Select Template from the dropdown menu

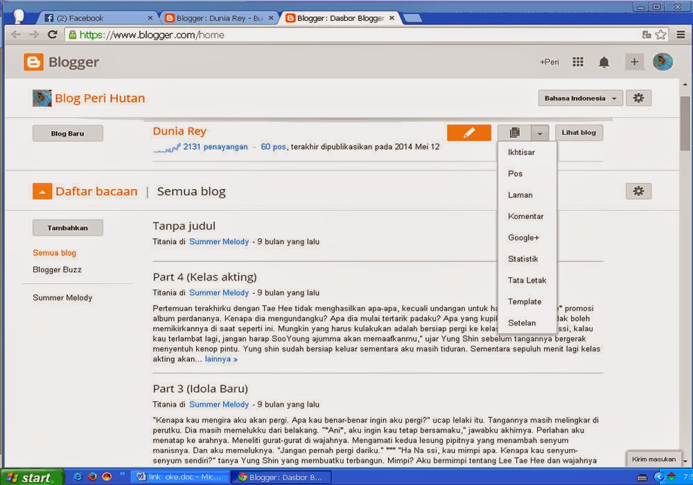527,301
